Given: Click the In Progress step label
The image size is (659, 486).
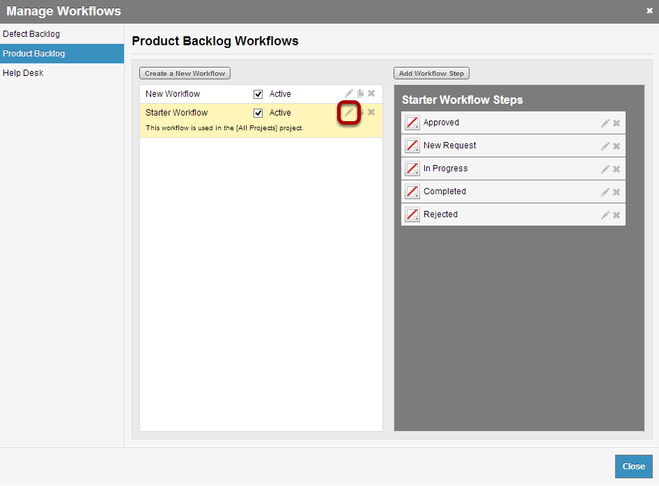Looking at the screenshot, I should [445, 168].
